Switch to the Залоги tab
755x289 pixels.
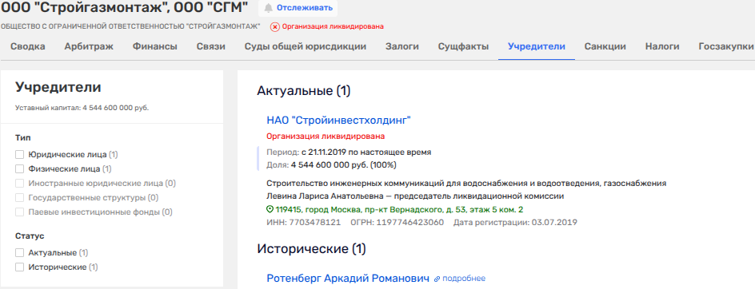pyautogui.click(x=402, y=46)
